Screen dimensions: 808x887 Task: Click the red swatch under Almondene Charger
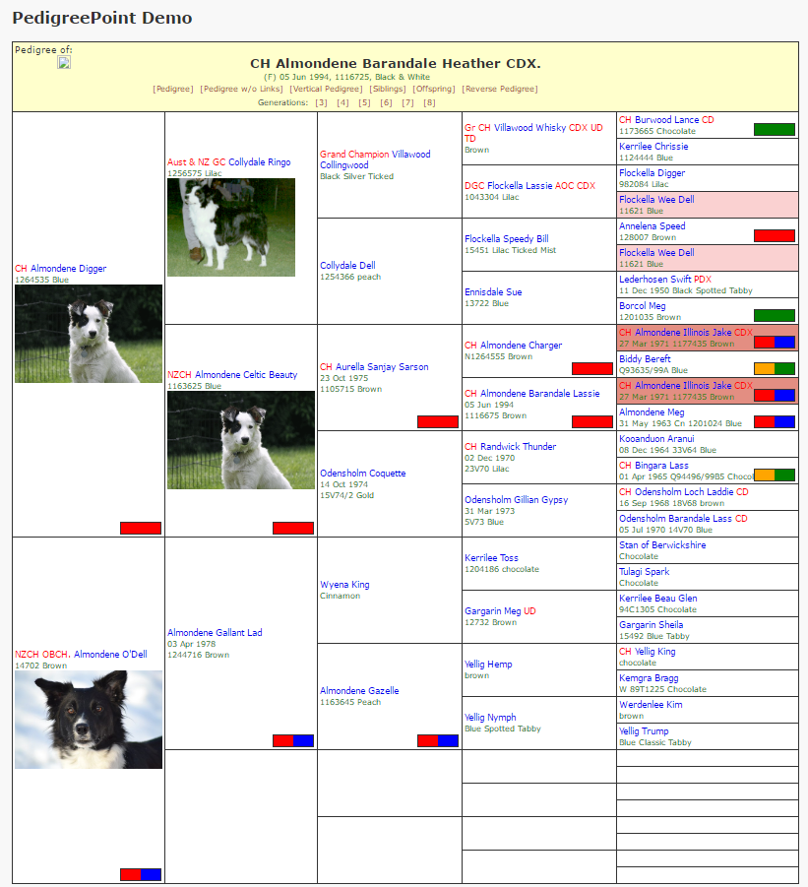tap(592, 369)
